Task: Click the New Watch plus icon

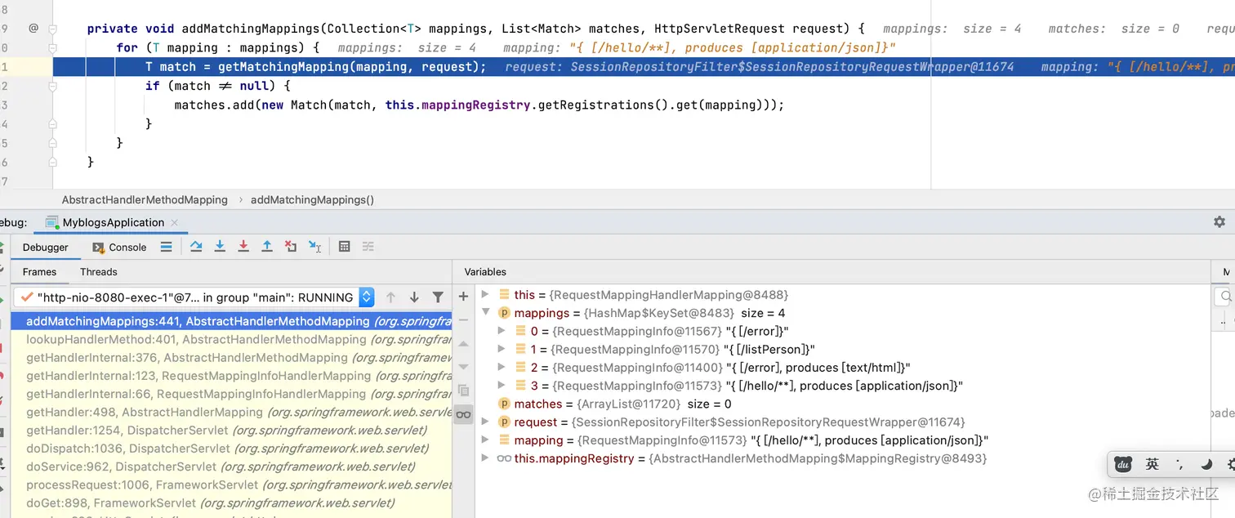Action: [463, 297]
